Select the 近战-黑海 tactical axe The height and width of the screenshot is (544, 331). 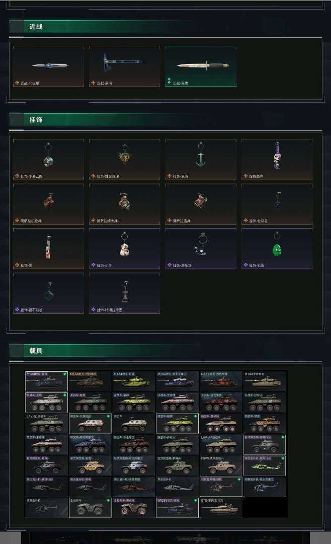click(124, 66)
